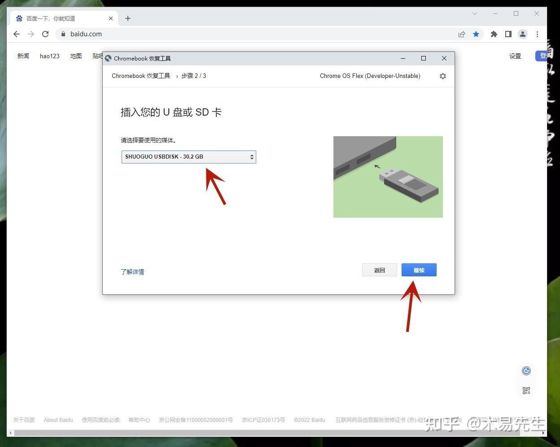Open Baidu's 设置 menu
The height and width of the screenshot is (447, 560).
pyautogui.click(x=515, y=56)
